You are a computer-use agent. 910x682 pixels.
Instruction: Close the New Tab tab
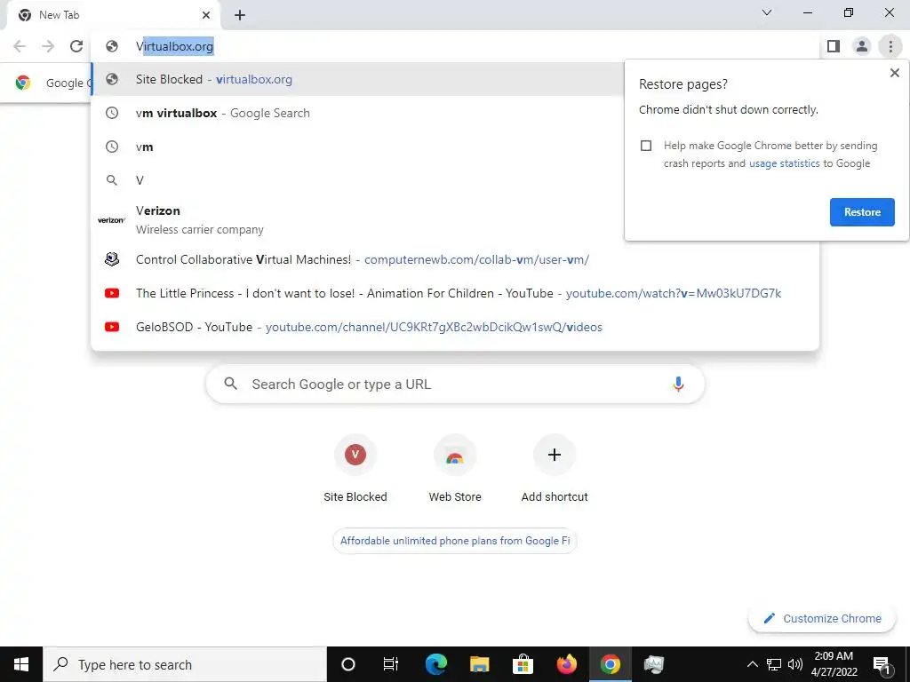click(x=206, y=15)
